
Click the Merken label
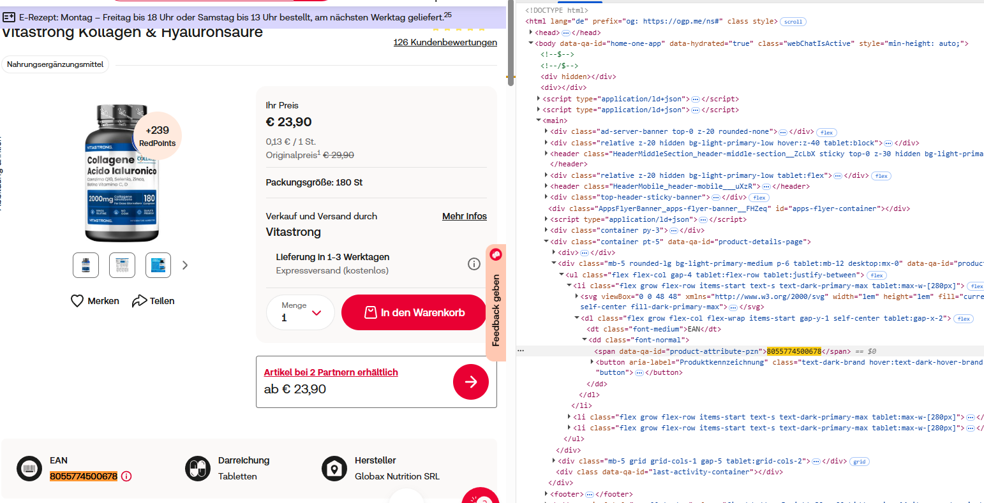click(103, 301)
